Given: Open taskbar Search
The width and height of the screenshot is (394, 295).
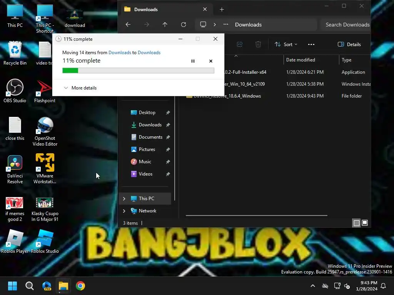Looking at the screenshot, I should 29,286.
